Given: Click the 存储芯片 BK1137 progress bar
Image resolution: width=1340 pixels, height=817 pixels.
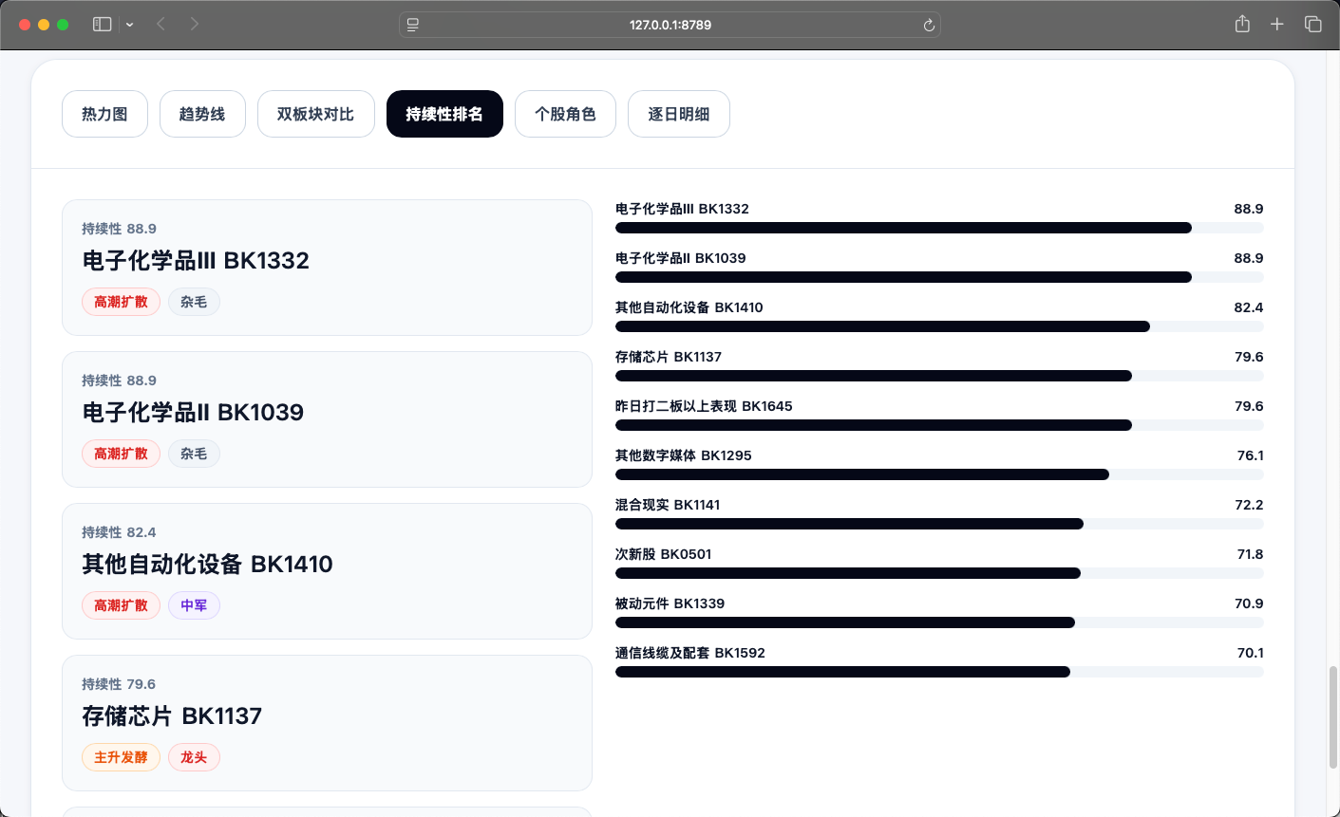Looking at the screenshot, I should [x=939, y=376].
